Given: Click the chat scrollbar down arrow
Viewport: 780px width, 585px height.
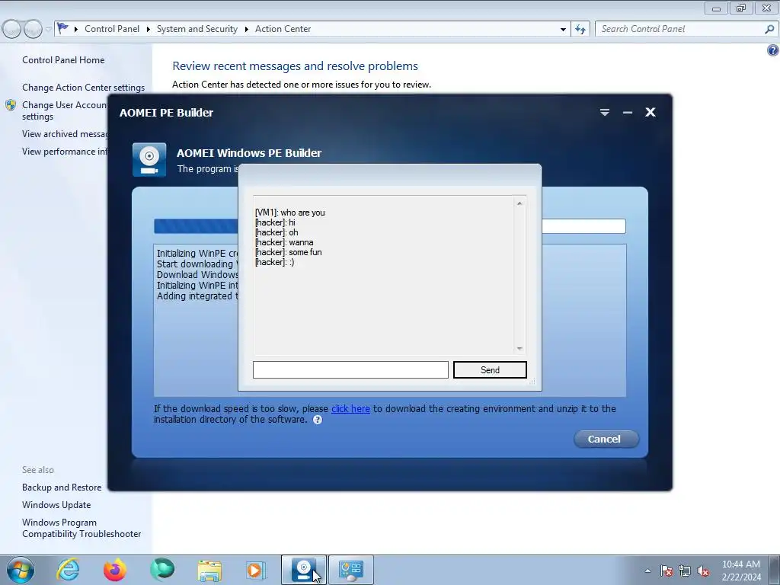Looking at the screenshot, I should pyautogui.click(x=519, y=348).
